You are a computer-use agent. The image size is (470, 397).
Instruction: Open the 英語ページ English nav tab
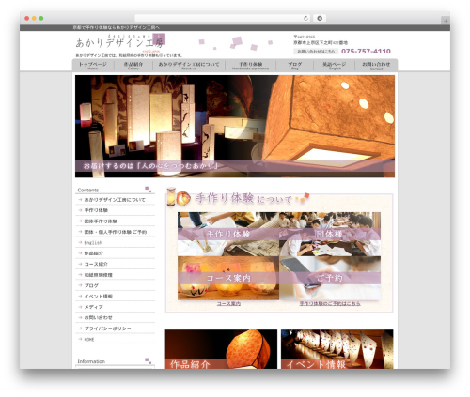[335, 66]
